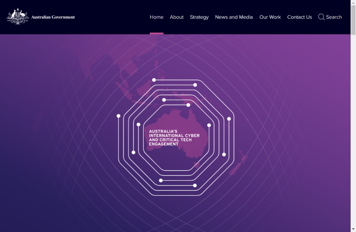Image resolution: width=356 pixels, height=232 pixels.
Task: Click the Australian Government crest logo
Action: 18,17
